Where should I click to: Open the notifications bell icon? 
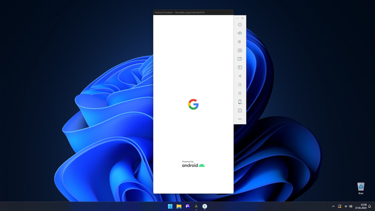click(370, 207)
